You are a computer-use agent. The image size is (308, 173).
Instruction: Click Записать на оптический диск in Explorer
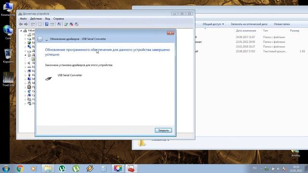point(249,24)
